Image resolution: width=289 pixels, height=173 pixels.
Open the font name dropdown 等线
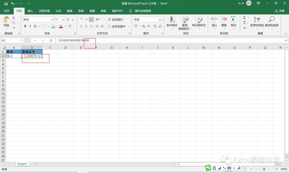(x=52, y=20)
